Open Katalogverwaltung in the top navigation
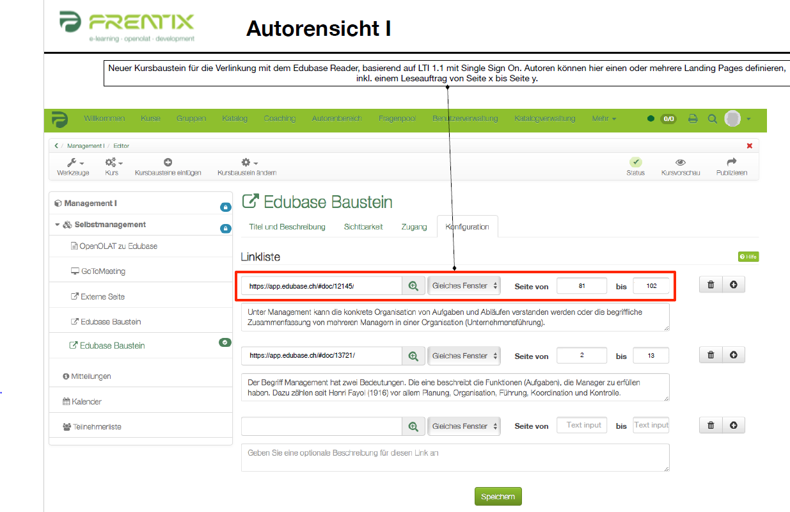The height and width of the screenshot is (512, 790). 545,118
